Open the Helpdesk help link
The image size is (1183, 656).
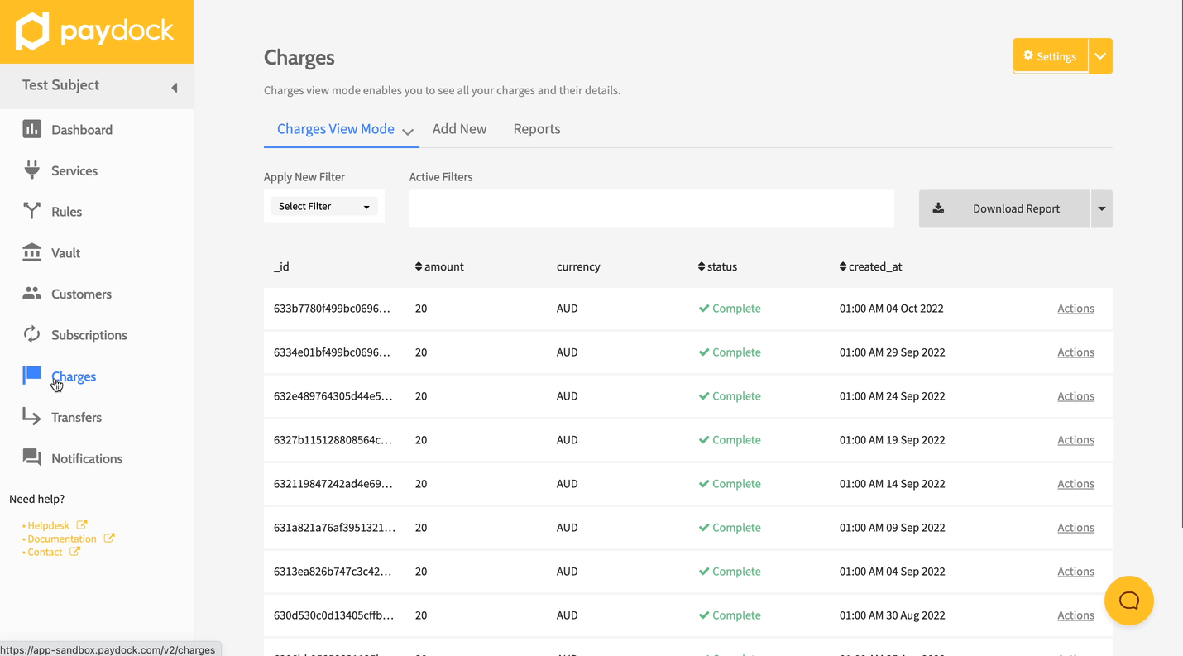pos(49,525)
